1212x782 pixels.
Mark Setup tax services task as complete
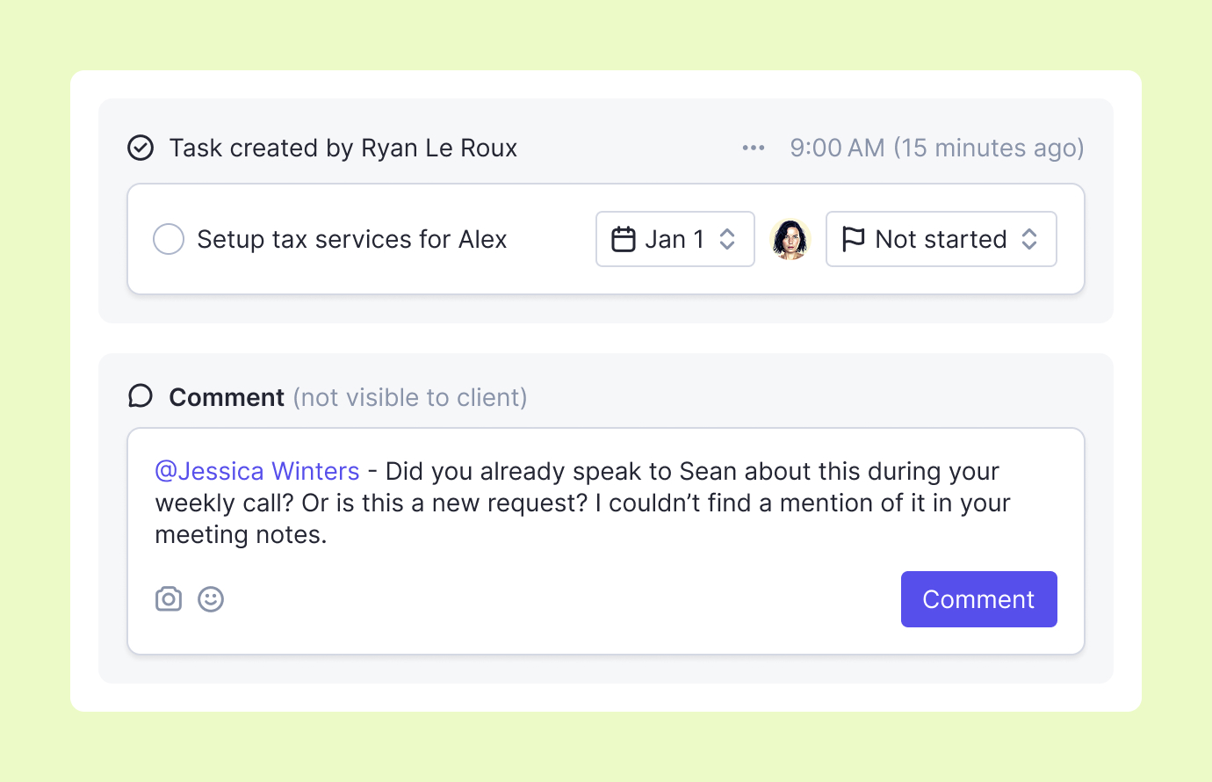[x=169, y=239]
